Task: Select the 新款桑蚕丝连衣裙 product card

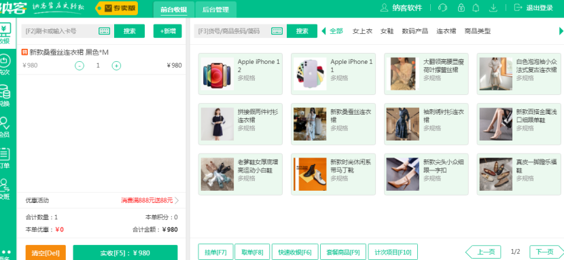Action: pyautogui.click(x=333, y=124)
